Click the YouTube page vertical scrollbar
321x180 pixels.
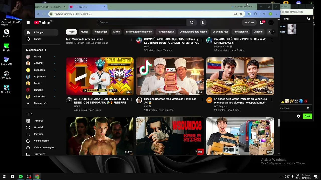(x=279, y=123)
